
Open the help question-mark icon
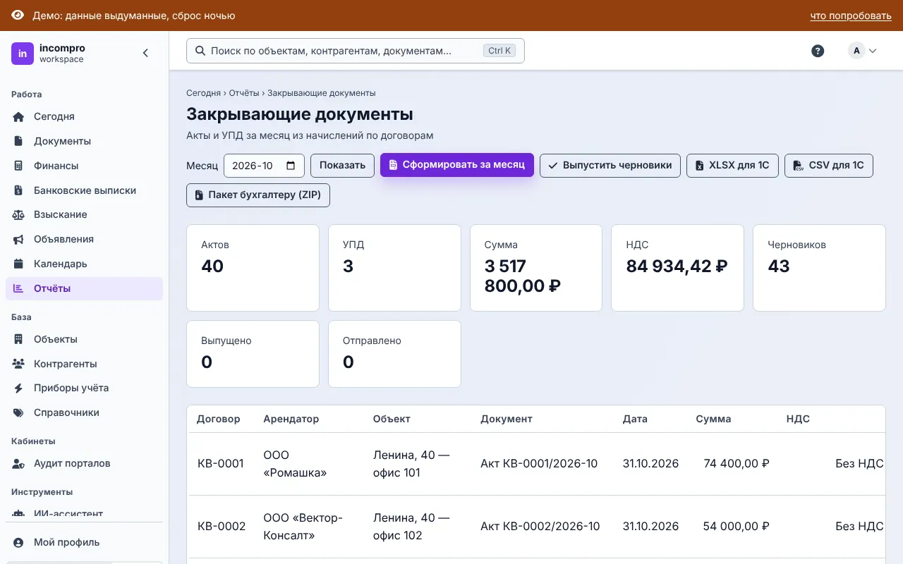pyautogui.click(x=818, y=51)
